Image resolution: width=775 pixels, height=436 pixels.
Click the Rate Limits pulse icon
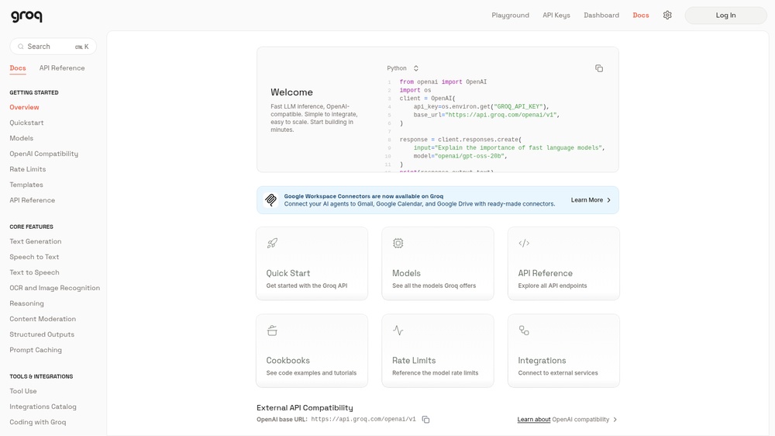pos(398,330)
